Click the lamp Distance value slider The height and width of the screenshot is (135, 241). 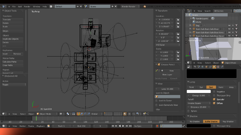coord(198,107)
